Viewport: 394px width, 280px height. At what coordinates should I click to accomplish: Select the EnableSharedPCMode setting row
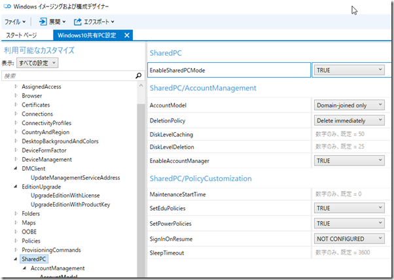[229, 70]
